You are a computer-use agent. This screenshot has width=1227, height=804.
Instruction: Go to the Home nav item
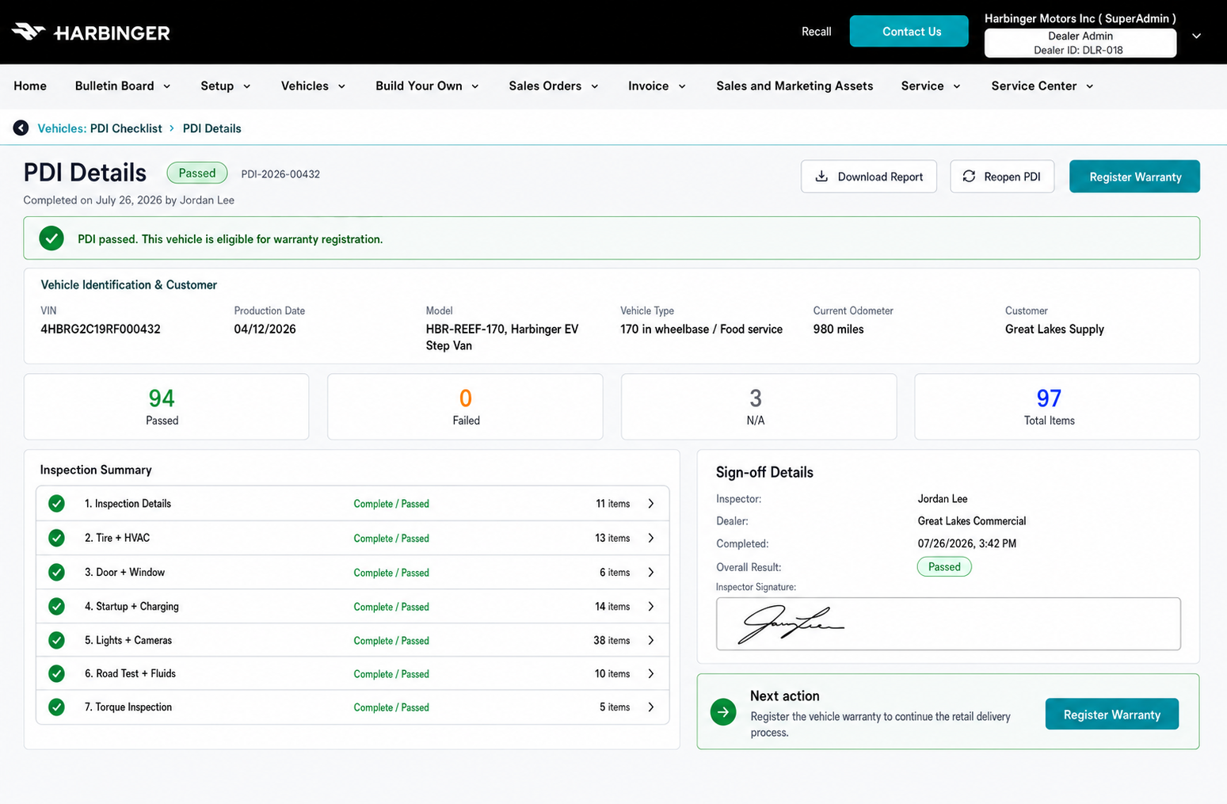pyautogui.click(x=30, y=86)
